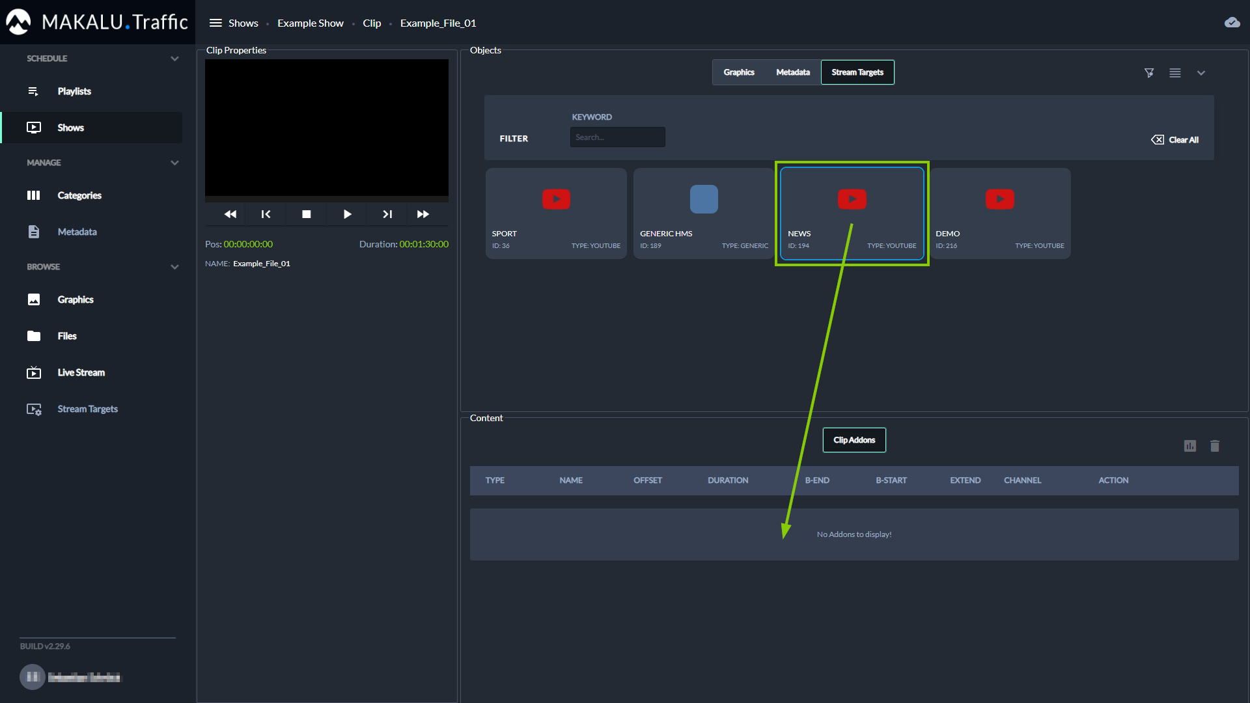Focus the keyword Search field
1250x703 pixels.
617,137
